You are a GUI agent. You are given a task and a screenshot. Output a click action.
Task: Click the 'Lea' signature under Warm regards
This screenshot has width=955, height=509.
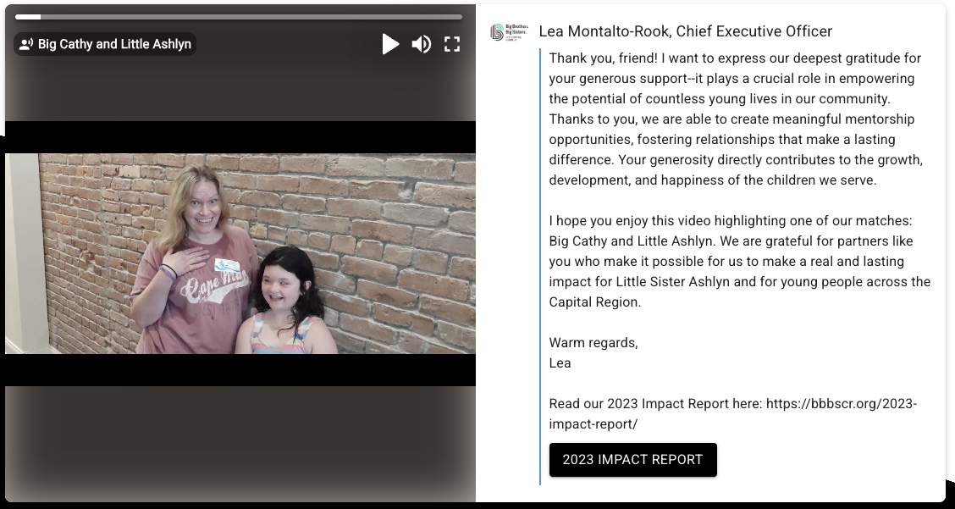(x=560, y=363)
